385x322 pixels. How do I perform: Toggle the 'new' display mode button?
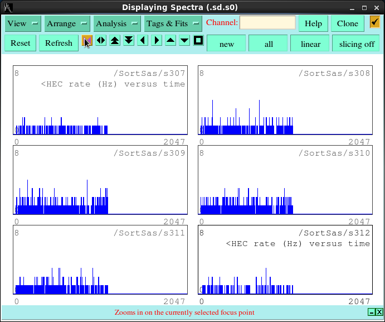click(226, 44)
